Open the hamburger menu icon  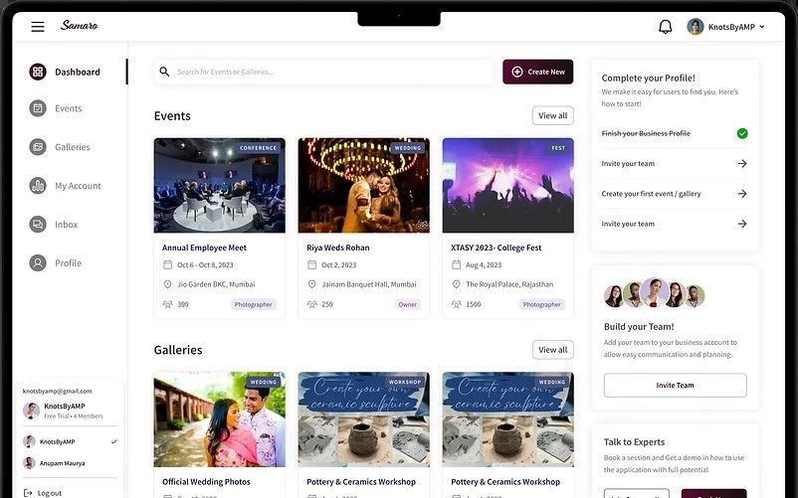[38, 27]
